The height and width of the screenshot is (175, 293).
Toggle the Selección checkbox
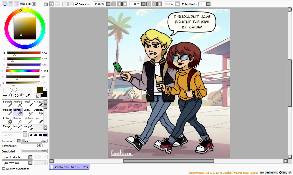pyautogui.click(x=76, y=4)
